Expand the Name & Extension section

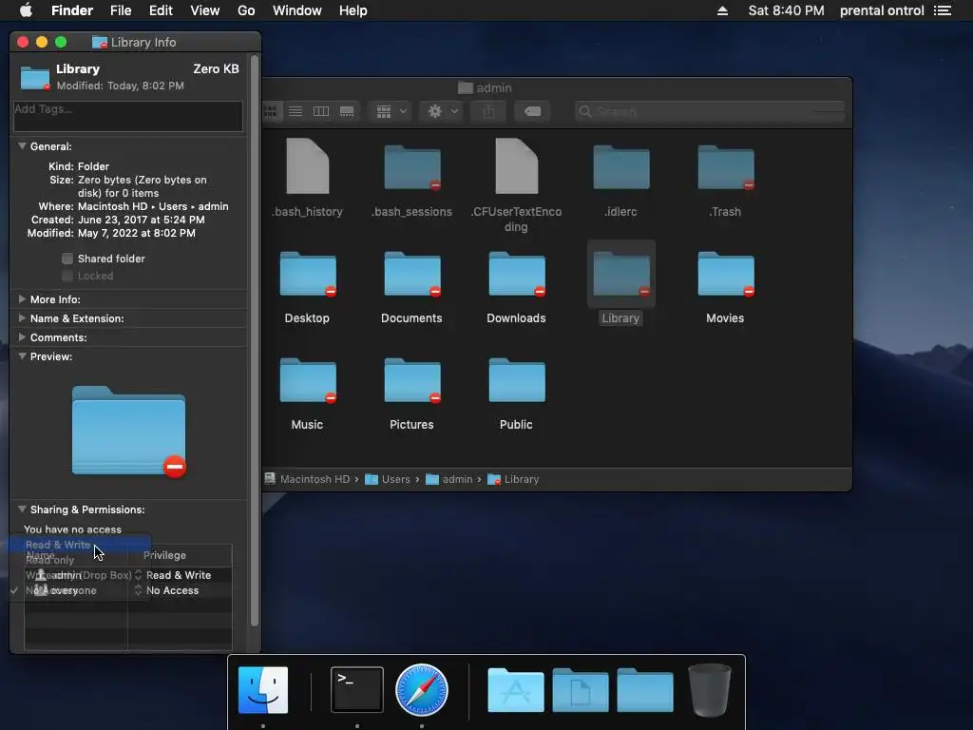23,318
